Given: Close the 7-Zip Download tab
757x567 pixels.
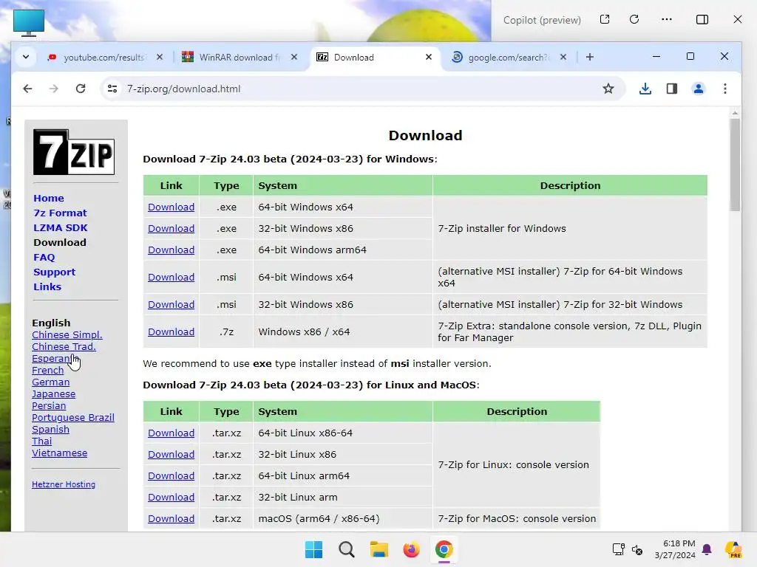Looking at the screenshot, I should pyautogui.click(x=428, y=57).
